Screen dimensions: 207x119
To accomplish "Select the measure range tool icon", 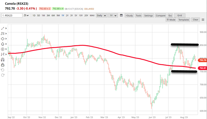I will (3, 54).
